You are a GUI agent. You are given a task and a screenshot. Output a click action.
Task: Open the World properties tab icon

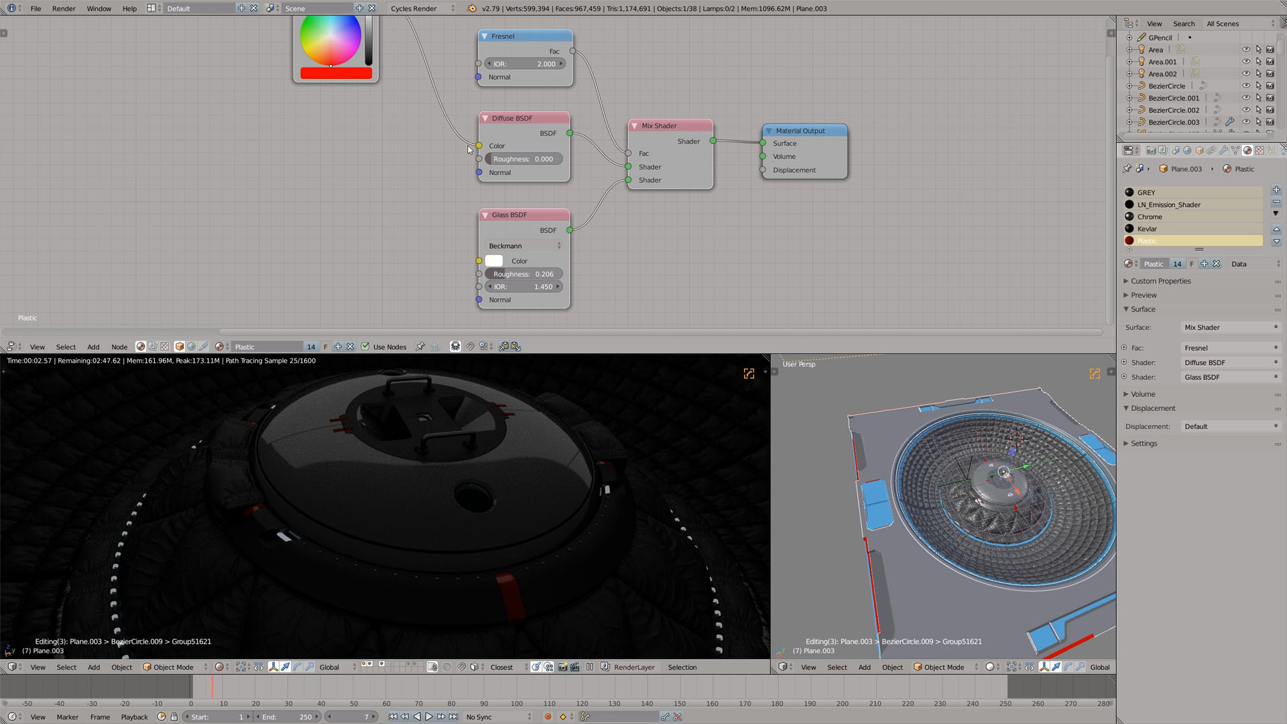pyautogui.click(x=1187, y=150)
